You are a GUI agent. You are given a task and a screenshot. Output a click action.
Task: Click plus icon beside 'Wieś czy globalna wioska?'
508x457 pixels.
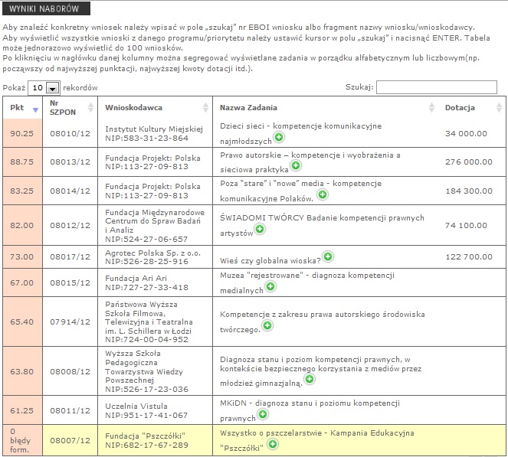[328, 256]
